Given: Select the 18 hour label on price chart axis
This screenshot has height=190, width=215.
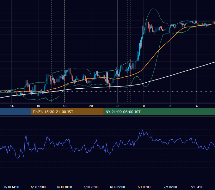Looking at the screenshot, I should 64,106.
